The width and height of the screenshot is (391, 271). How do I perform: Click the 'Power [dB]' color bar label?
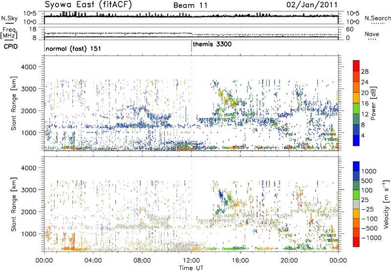373,103
